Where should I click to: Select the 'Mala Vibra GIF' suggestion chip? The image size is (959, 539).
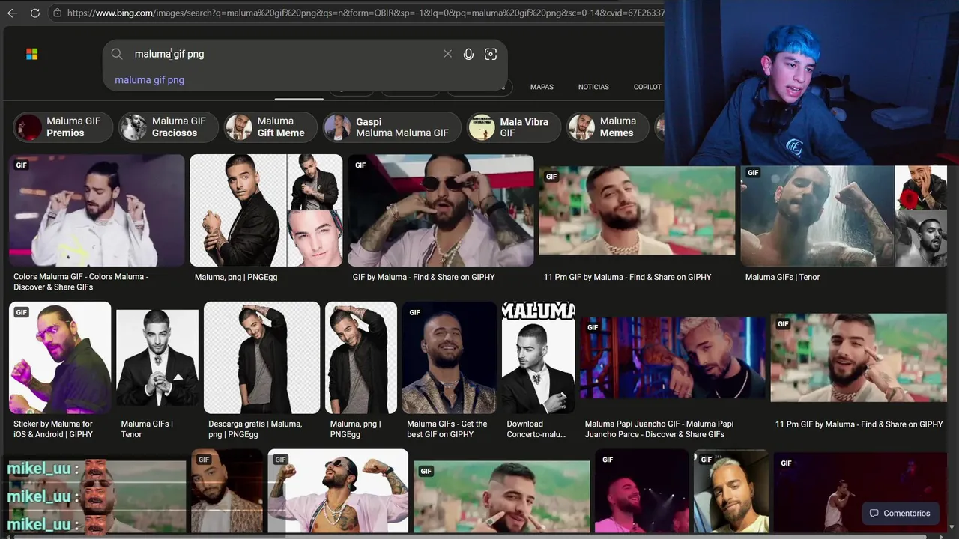[514, 127]
